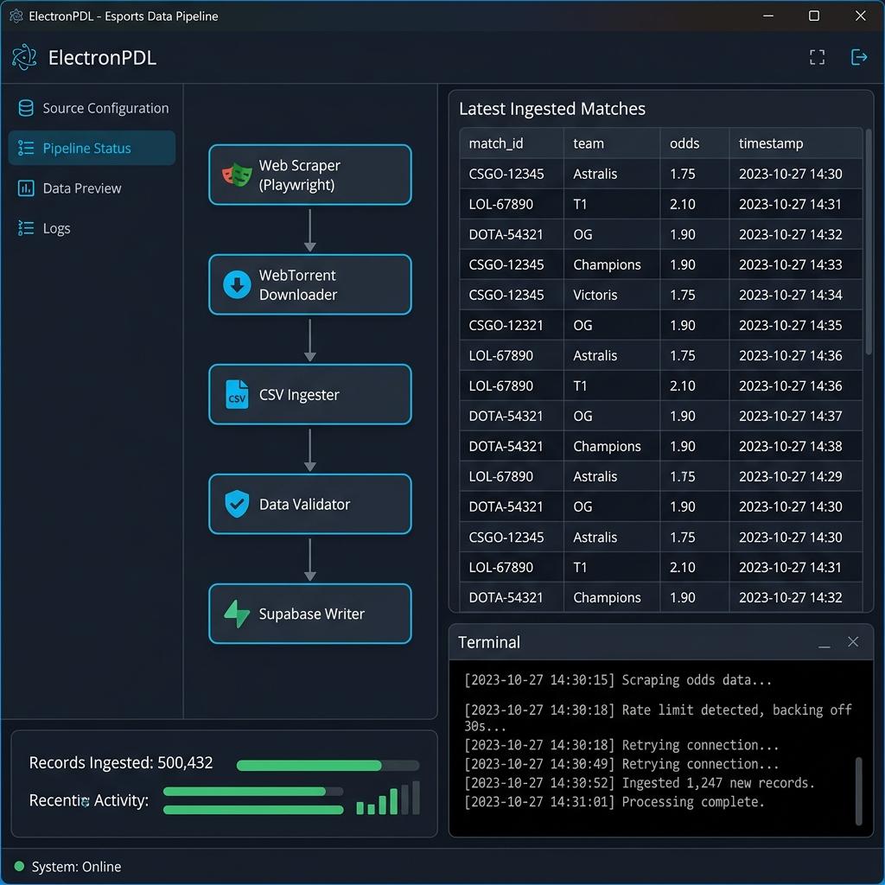Click the Data Preview chart icon
Image resolution: width=885 pixels, height=885 pixels.
26,188
